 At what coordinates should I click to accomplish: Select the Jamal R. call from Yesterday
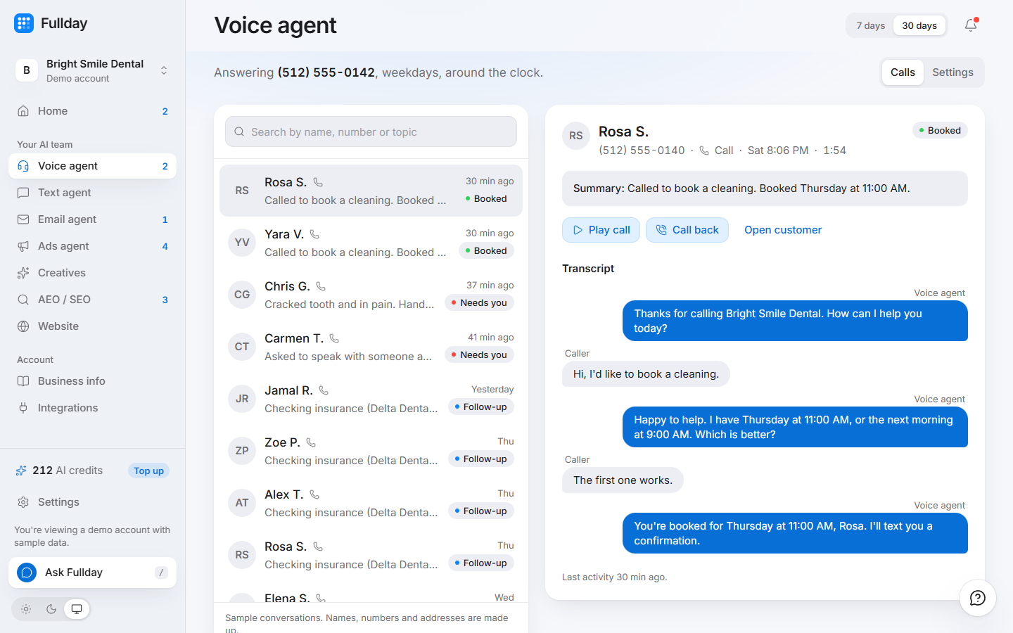(x=371, y=399)
